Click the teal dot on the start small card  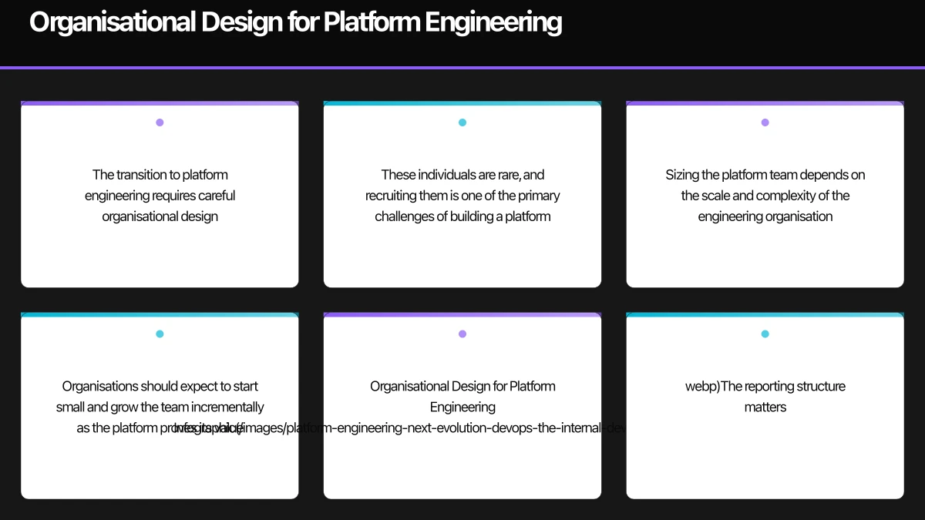(160, 334)
